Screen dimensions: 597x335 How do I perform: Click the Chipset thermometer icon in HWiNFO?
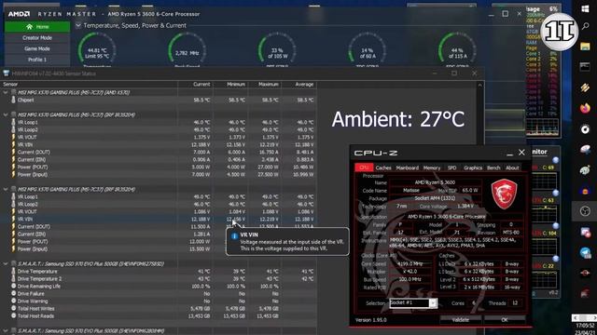13,100
